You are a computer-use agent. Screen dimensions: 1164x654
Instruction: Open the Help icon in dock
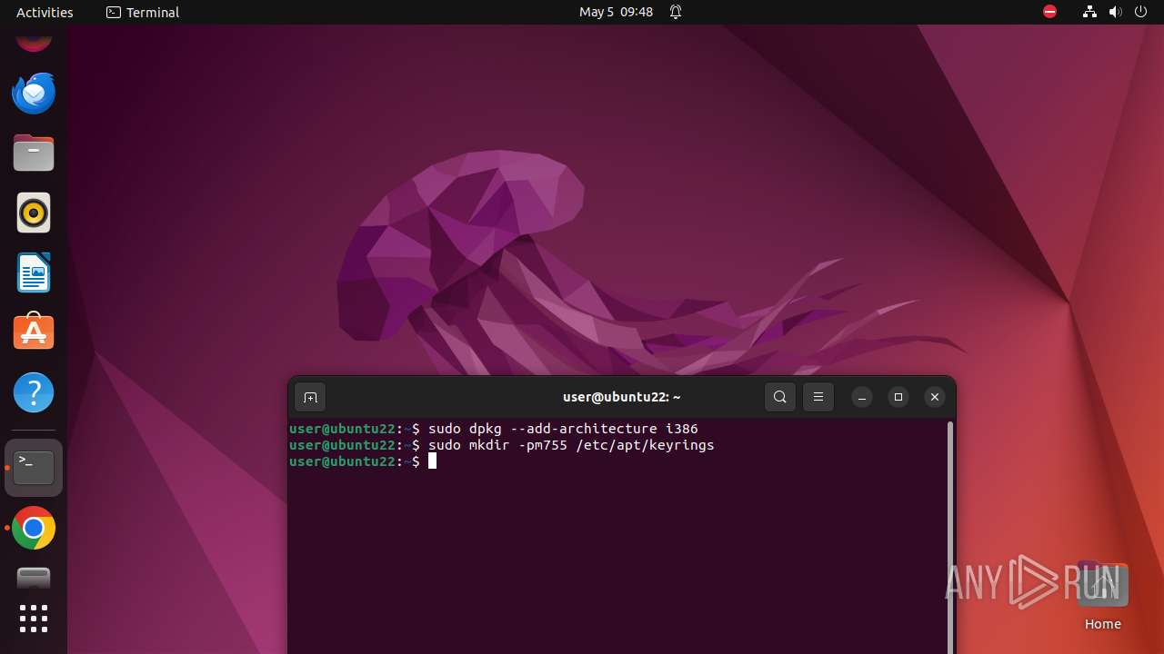(34, 392)
